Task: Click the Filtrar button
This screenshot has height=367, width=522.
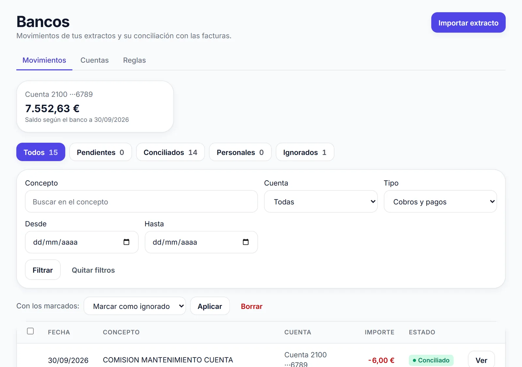Action: pos(43,270)
